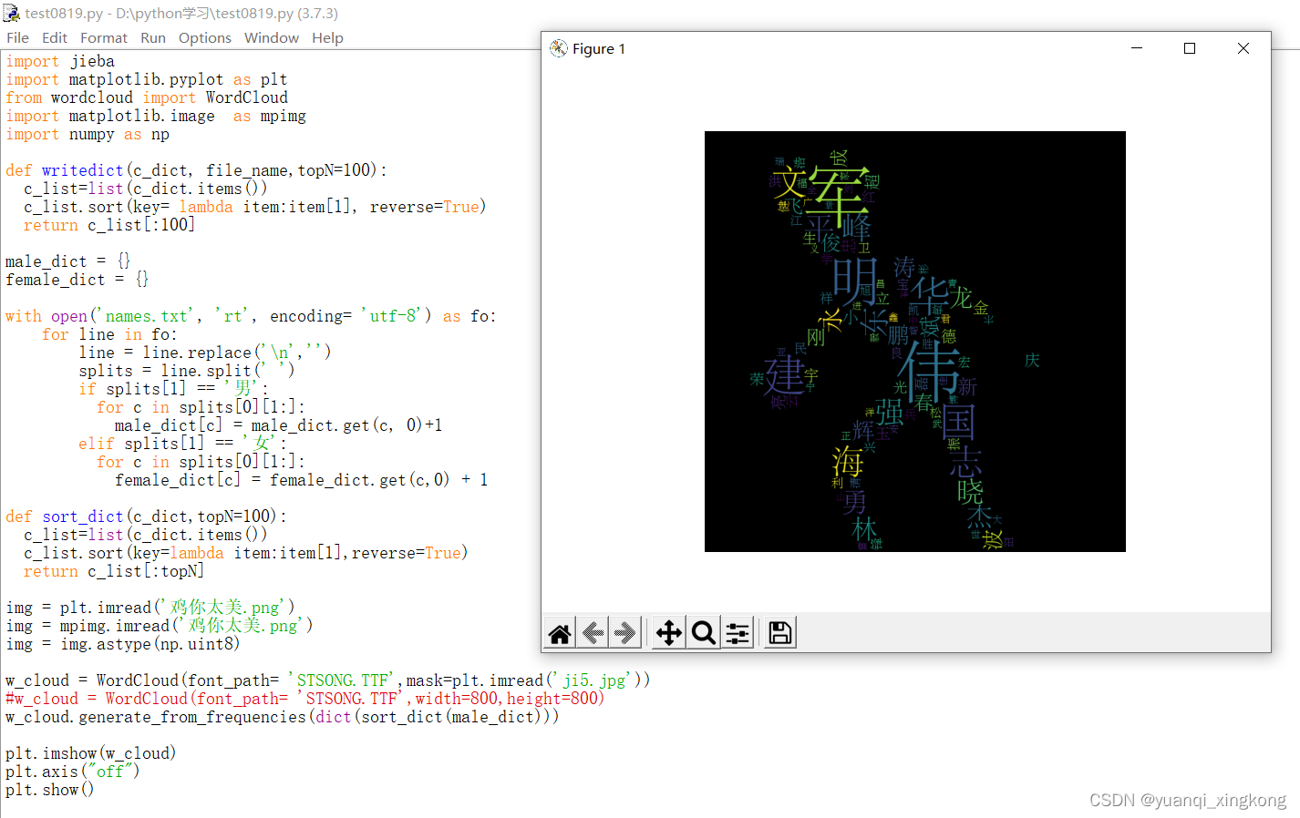Close the Figure 1 window
The image size is (1300, 818).
(1243, 48)
